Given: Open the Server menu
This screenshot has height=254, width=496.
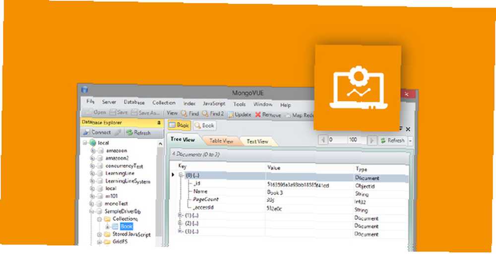Looking at the screenshot, I should (109, 102).
